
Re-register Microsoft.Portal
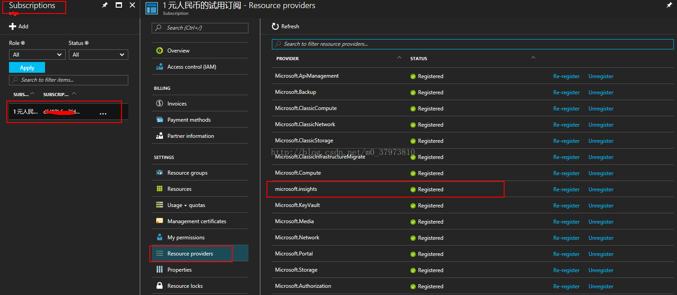coord(566,254)
